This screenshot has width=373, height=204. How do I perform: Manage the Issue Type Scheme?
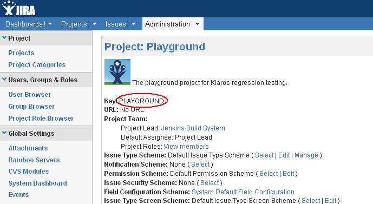pyautogui.click(x=306, y=155)
